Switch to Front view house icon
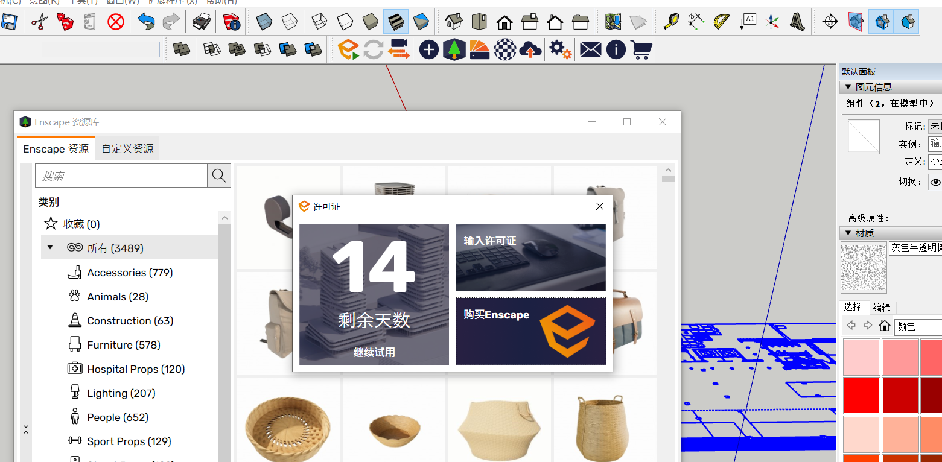 (504, 22)
